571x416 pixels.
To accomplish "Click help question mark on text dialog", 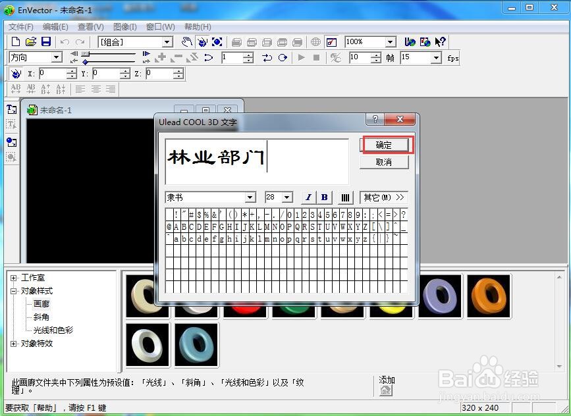I will point(375,119).
